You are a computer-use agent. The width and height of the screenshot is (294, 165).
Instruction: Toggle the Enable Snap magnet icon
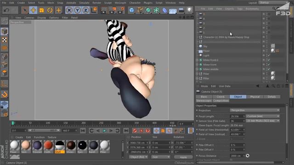click(x=4, y=94)
